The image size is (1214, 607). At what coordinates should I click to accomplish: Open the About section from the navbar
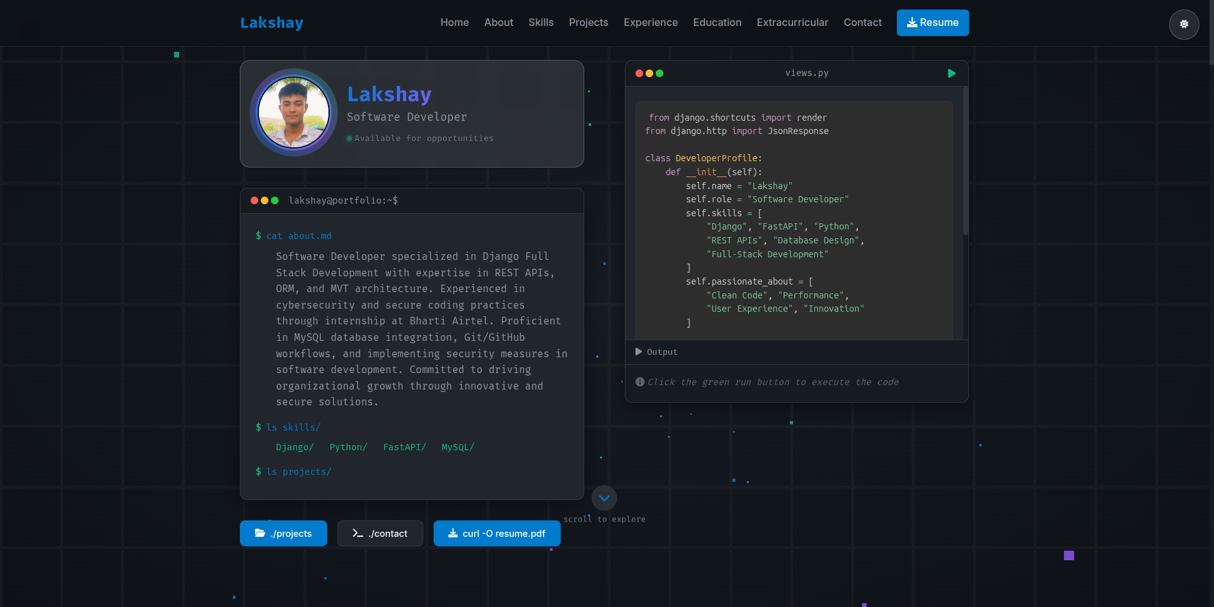(498, 22)
